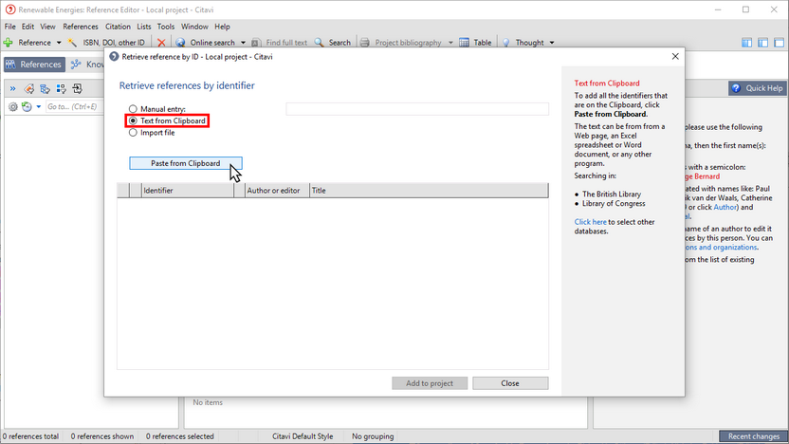Switch to two-column layout icon
This screenshot has width=789, height=444.
coord(762,43)
